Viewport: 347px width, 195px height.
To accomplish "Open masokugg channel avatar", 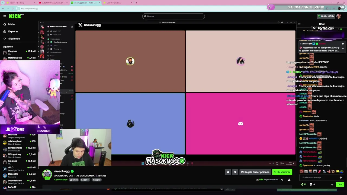I will point(47,174).
